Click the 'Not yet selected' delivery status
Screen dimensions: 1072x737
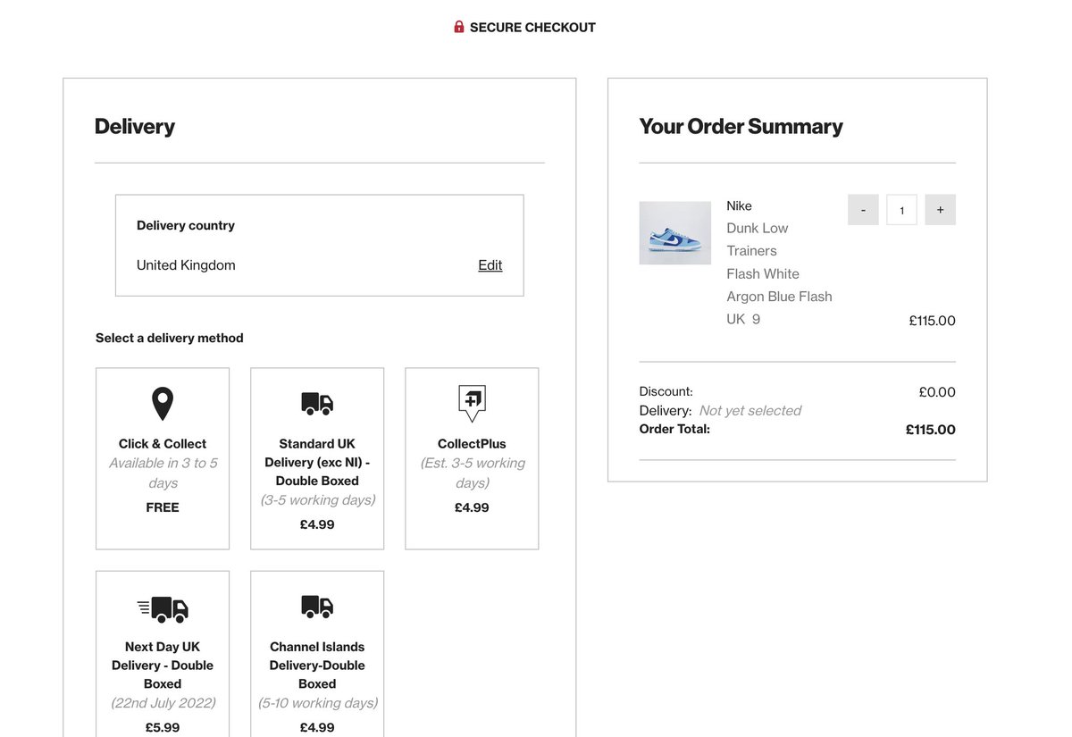point(750,411)
